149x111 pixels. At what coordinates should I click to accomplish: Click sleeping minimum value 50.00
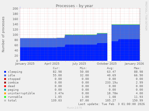pyautogui.click(x=84, y=72)
